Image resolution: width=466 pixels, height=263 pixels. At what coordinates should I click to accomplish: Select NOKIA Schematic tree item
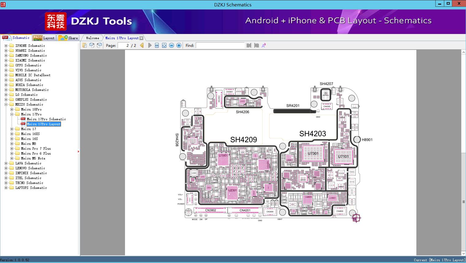(x=29, y=85)
